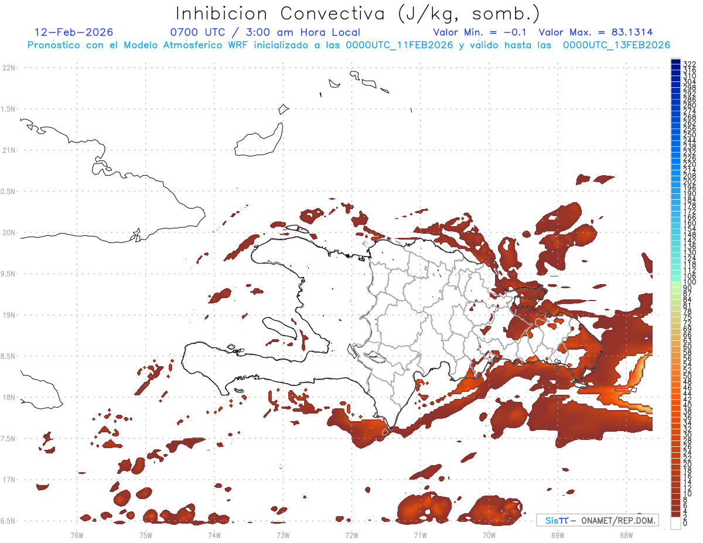Pick the white 0 swatch at colorbar bottom
The width and height of the screenshot is (703, 543).
click(x=675, y=522)
